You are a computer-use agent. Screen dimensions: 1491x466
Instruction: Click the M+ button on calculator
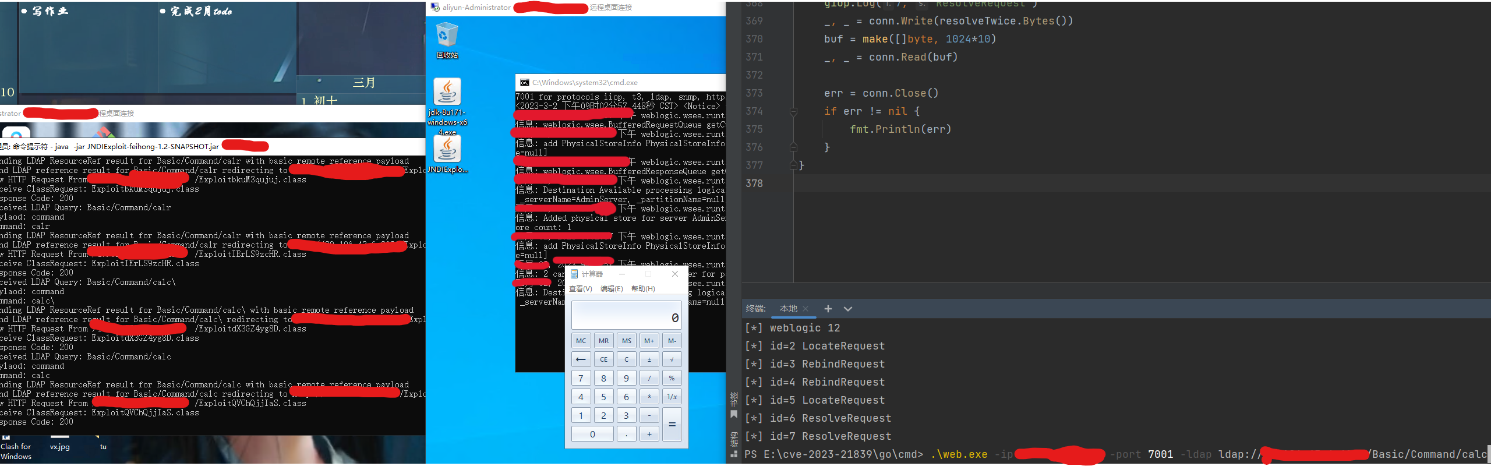[x=649, y=341]
